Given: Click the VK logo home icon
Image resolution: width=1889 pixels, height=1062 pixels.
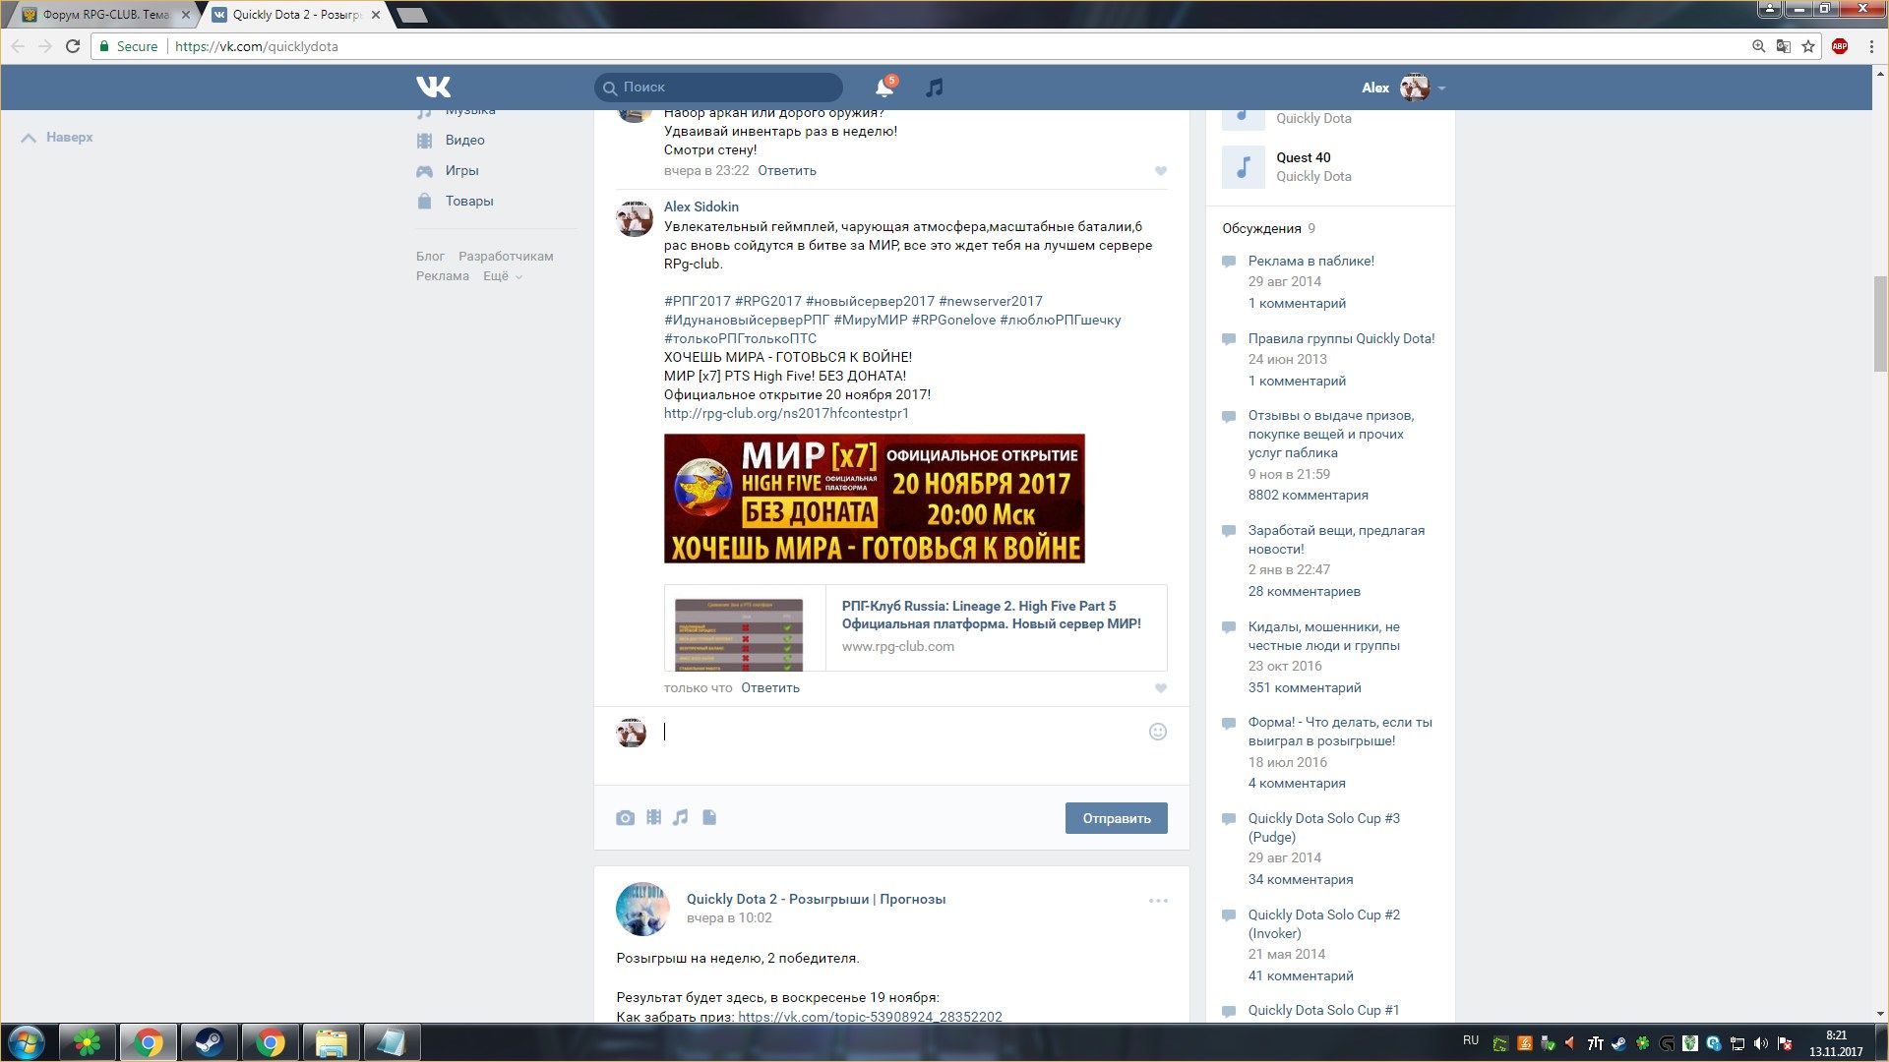Looking at the screenshot, I should pyautogui.click(x=433, y=87).
